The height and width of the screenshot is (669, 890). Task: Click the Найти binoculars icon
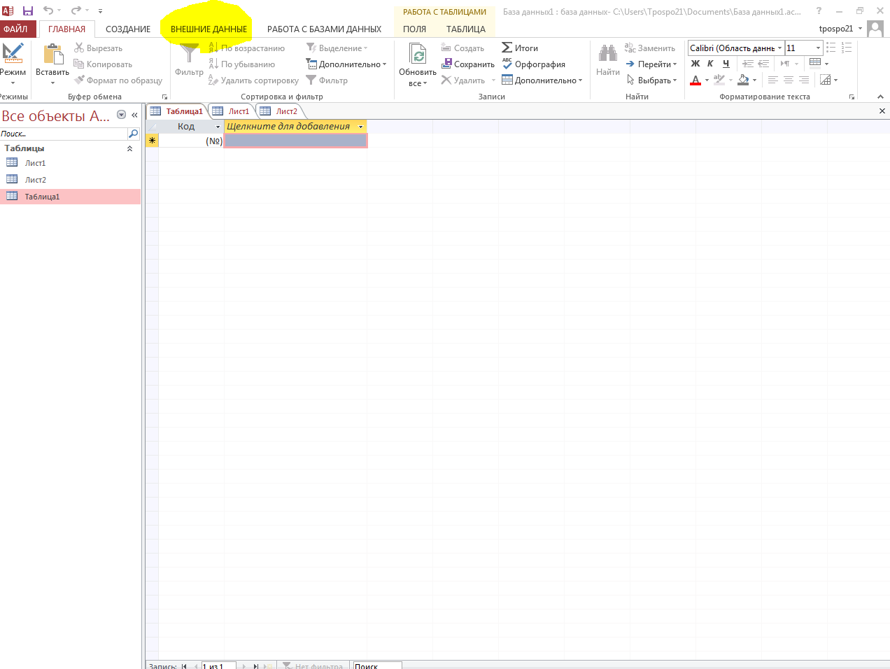[608, 53]
